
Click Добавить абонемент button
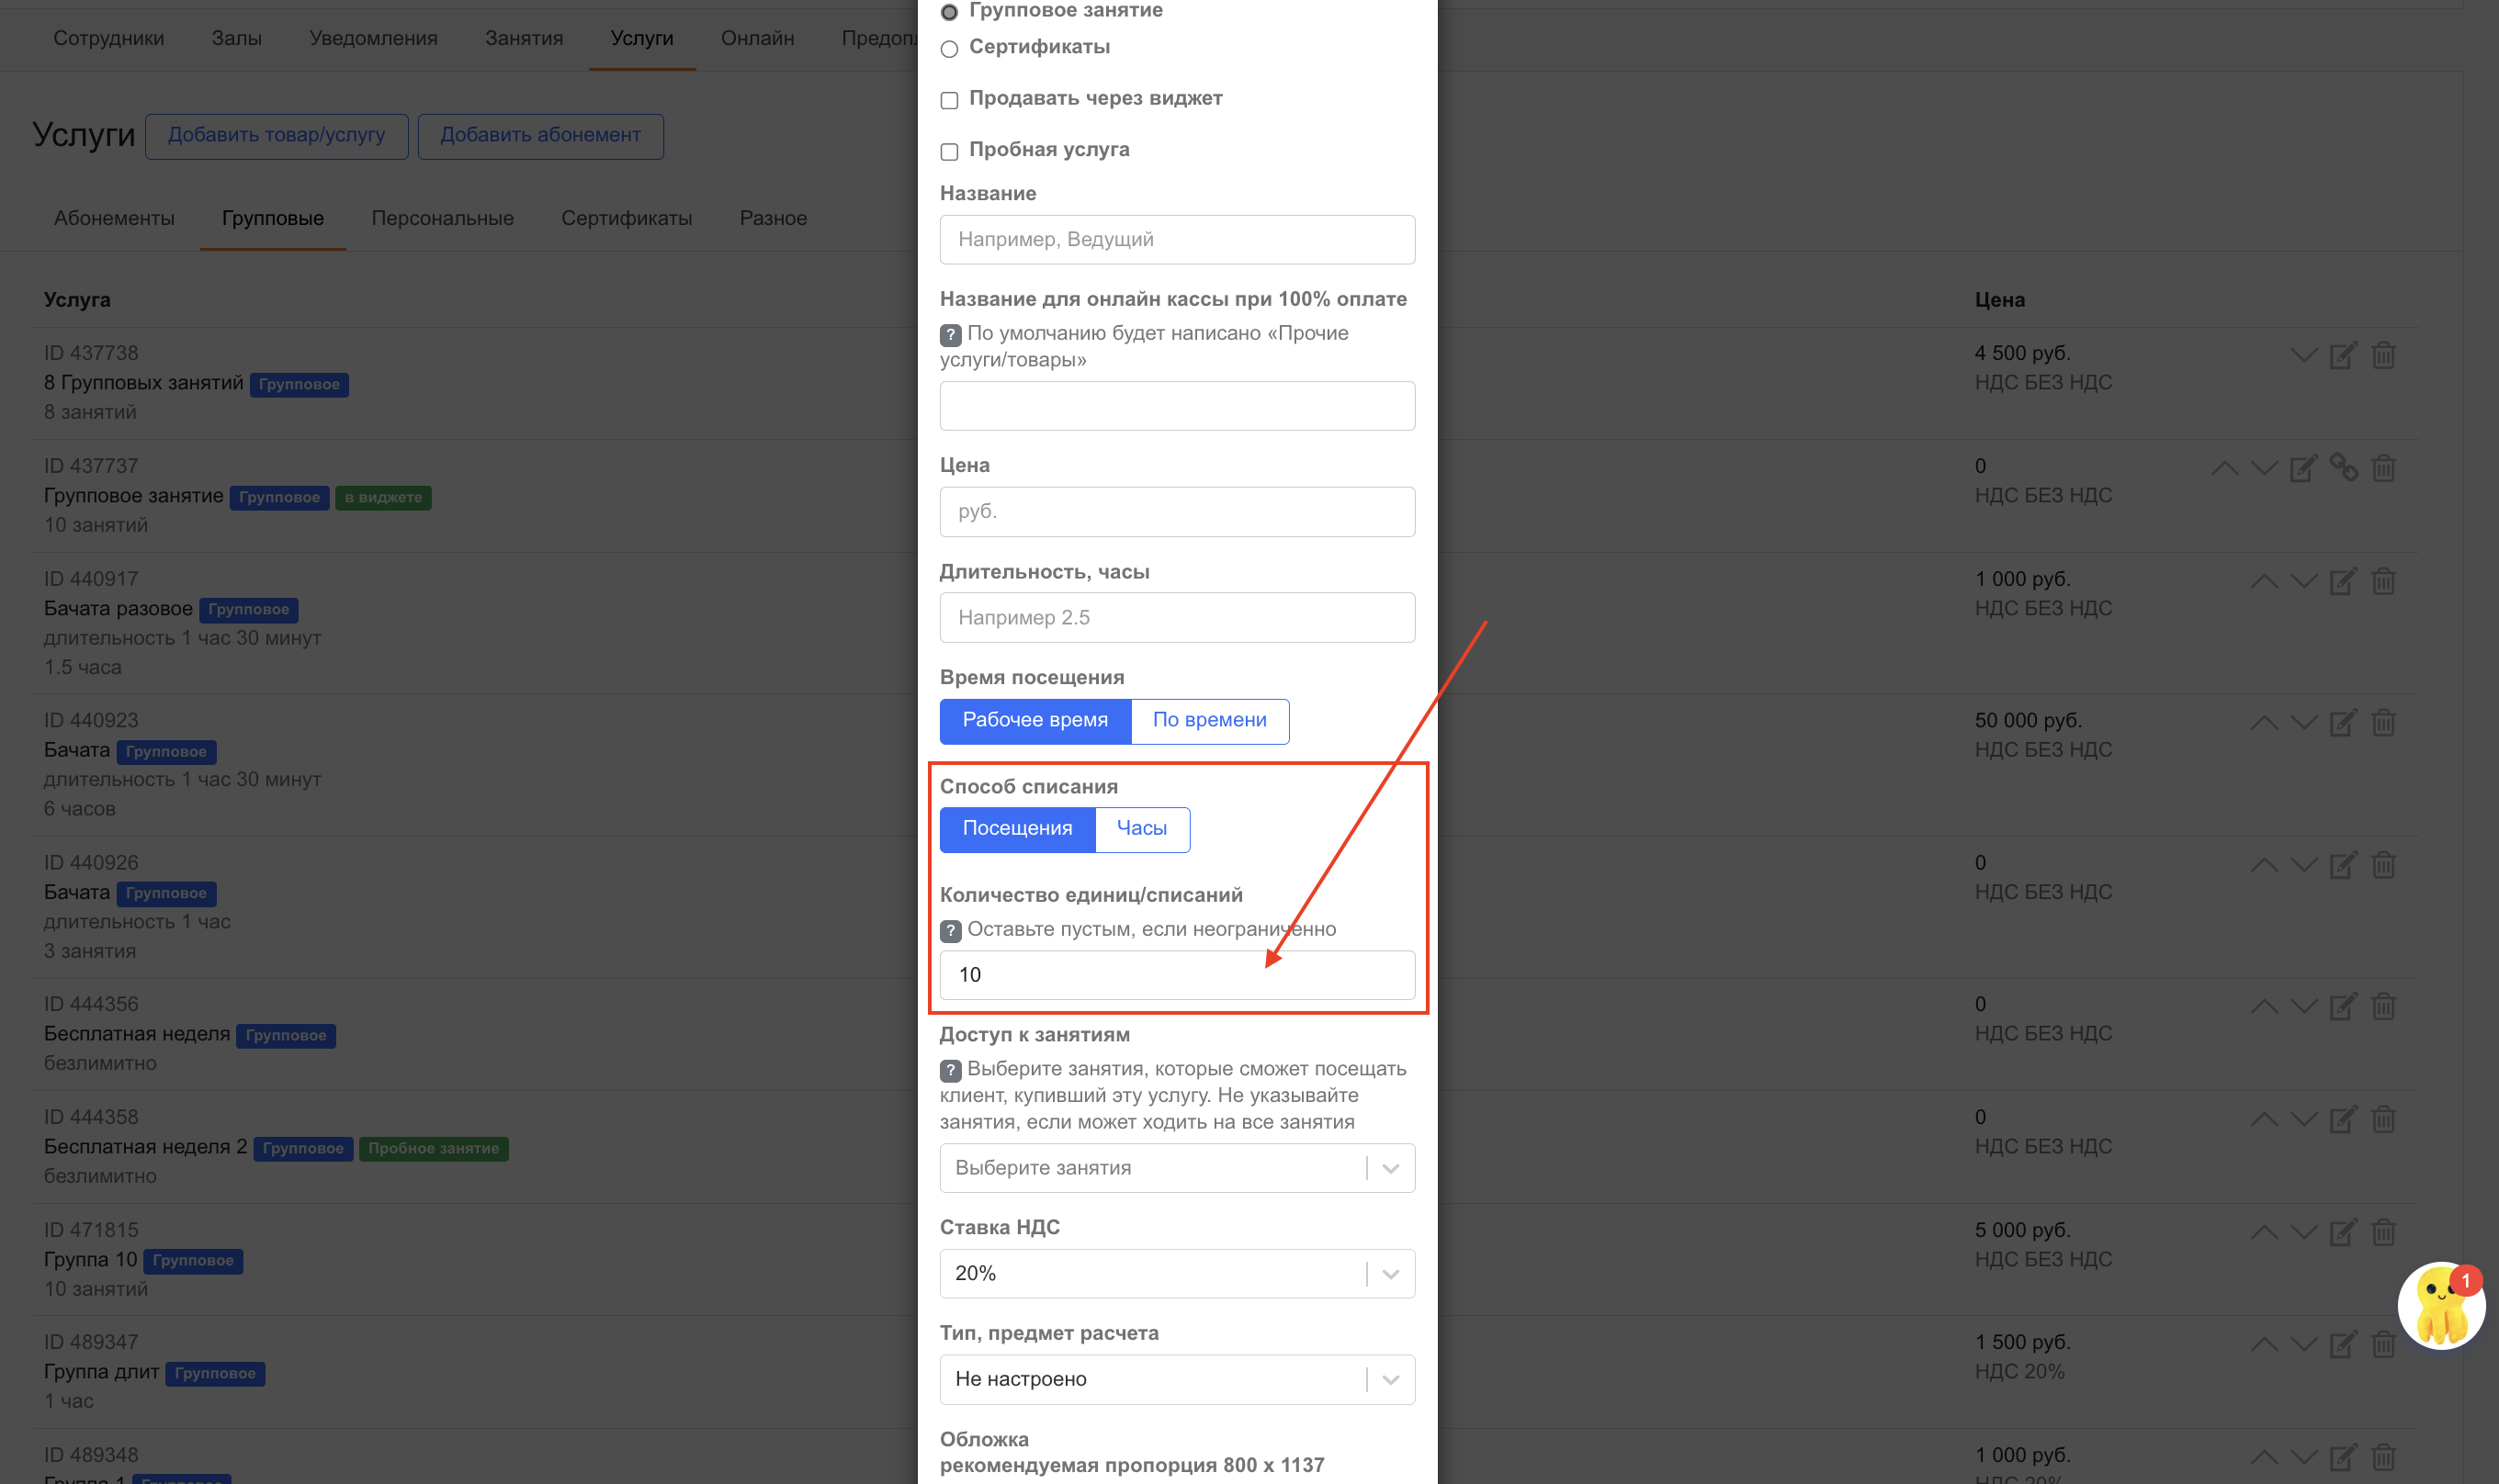(x=540, y=135)
